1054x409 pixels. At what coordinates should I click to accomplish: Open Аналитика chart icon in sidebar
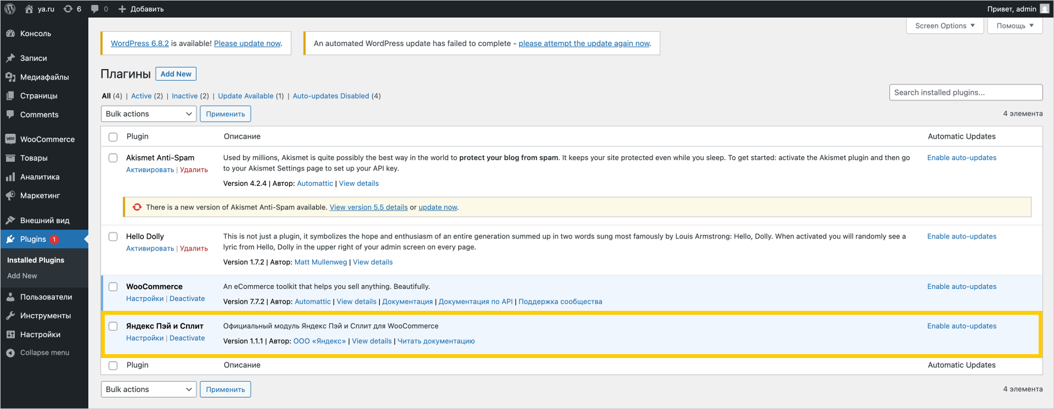point(10,177)
